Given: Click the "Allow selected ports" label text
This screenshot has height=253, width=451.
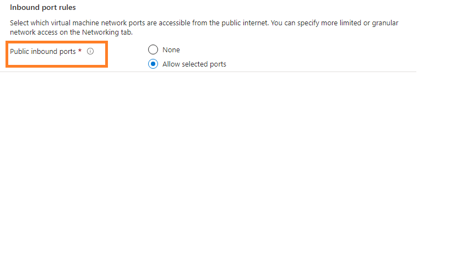Looking at the screenshot, I should coord(194,64).
